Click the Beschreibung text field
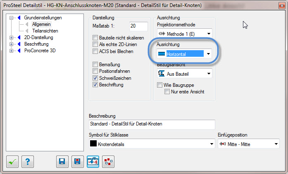The height and width of the screenshot is (174, 288). [152, 124]
